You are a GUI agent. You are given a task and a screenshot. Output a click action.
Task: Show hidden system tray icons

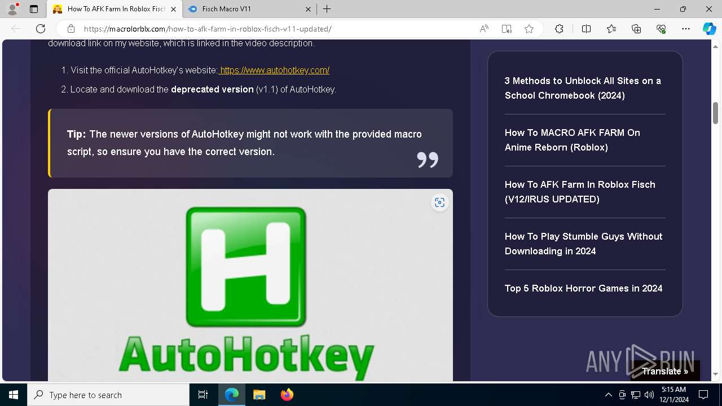coord(608,395)
